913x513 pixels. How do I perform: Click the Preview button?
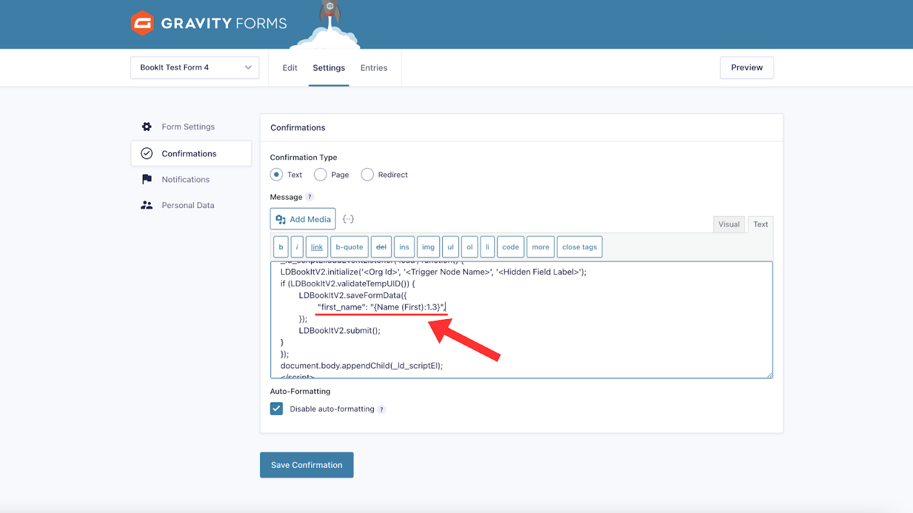746,67
